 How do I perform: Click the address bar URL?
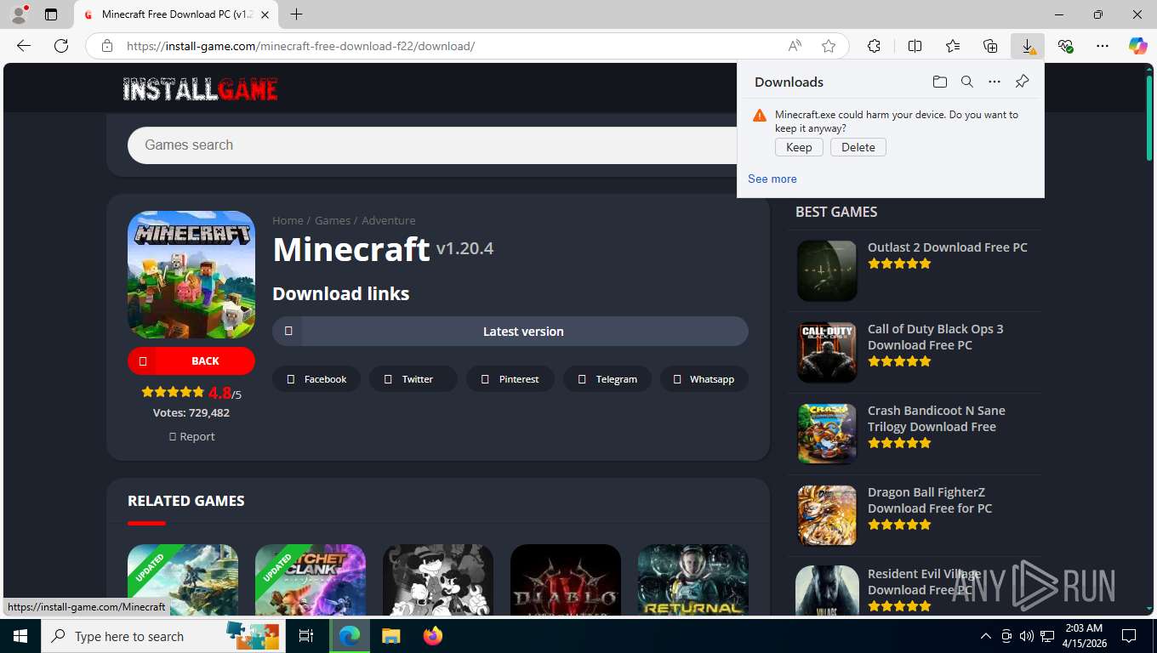(x=300, y=46)
